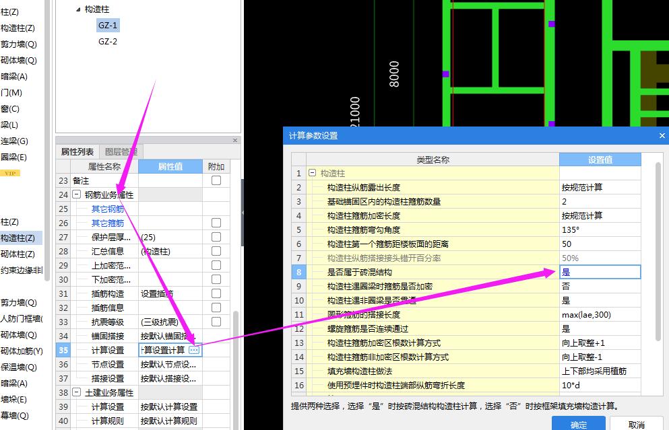Screen dimensions: 669x430
Task: Cancel the dialog with 取消
Action: (637, 423)
